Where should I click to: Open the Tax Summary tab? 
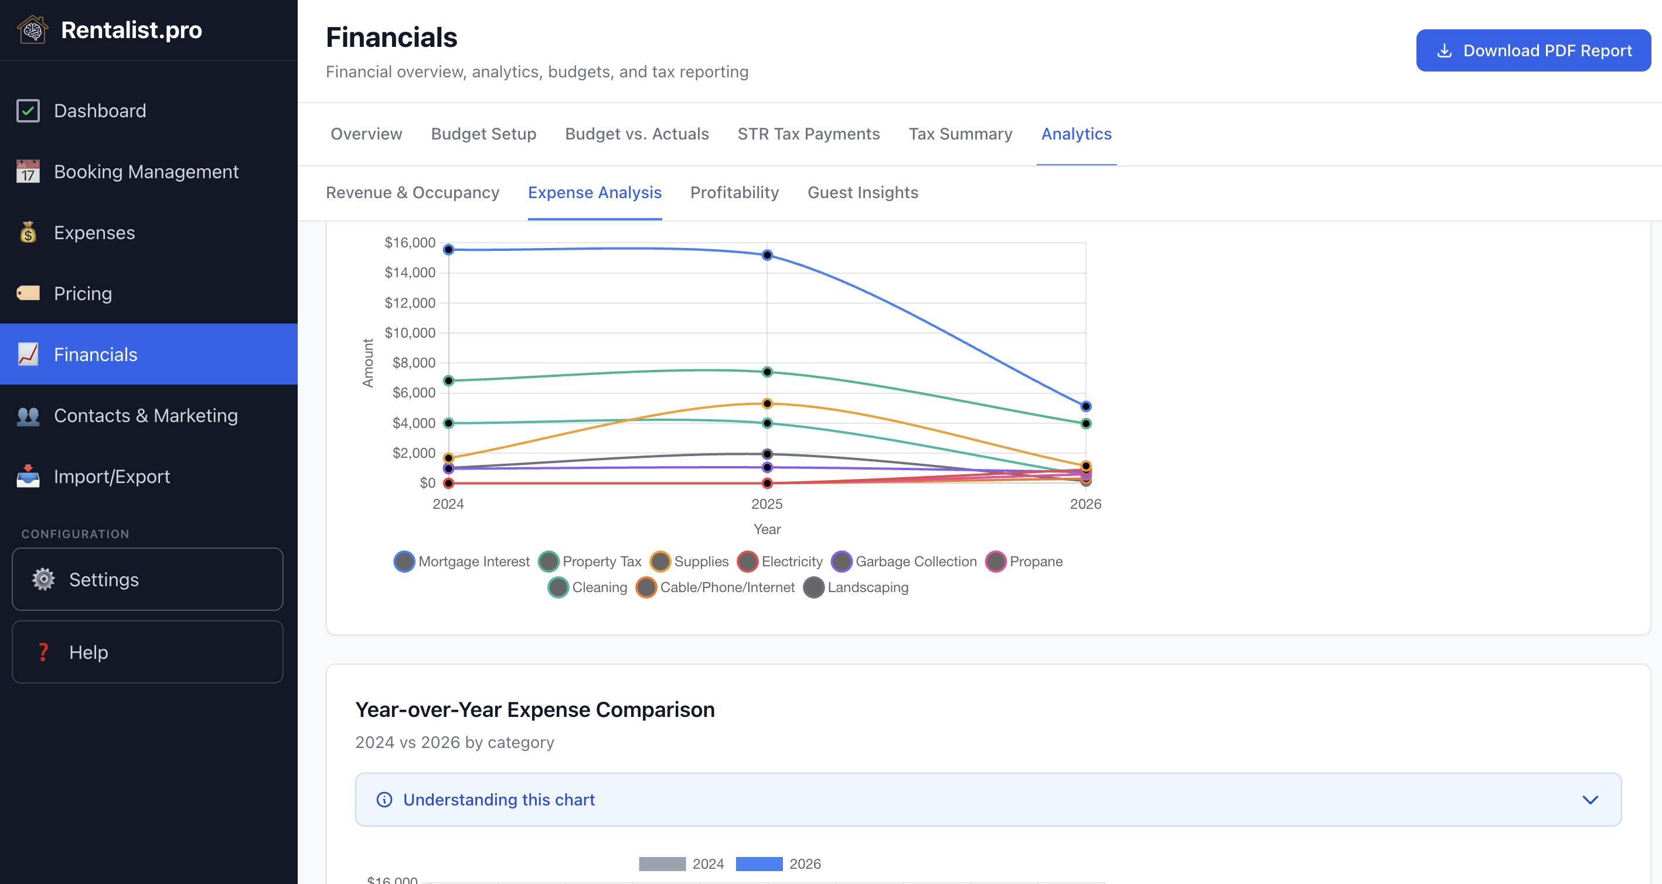(961, 134)
